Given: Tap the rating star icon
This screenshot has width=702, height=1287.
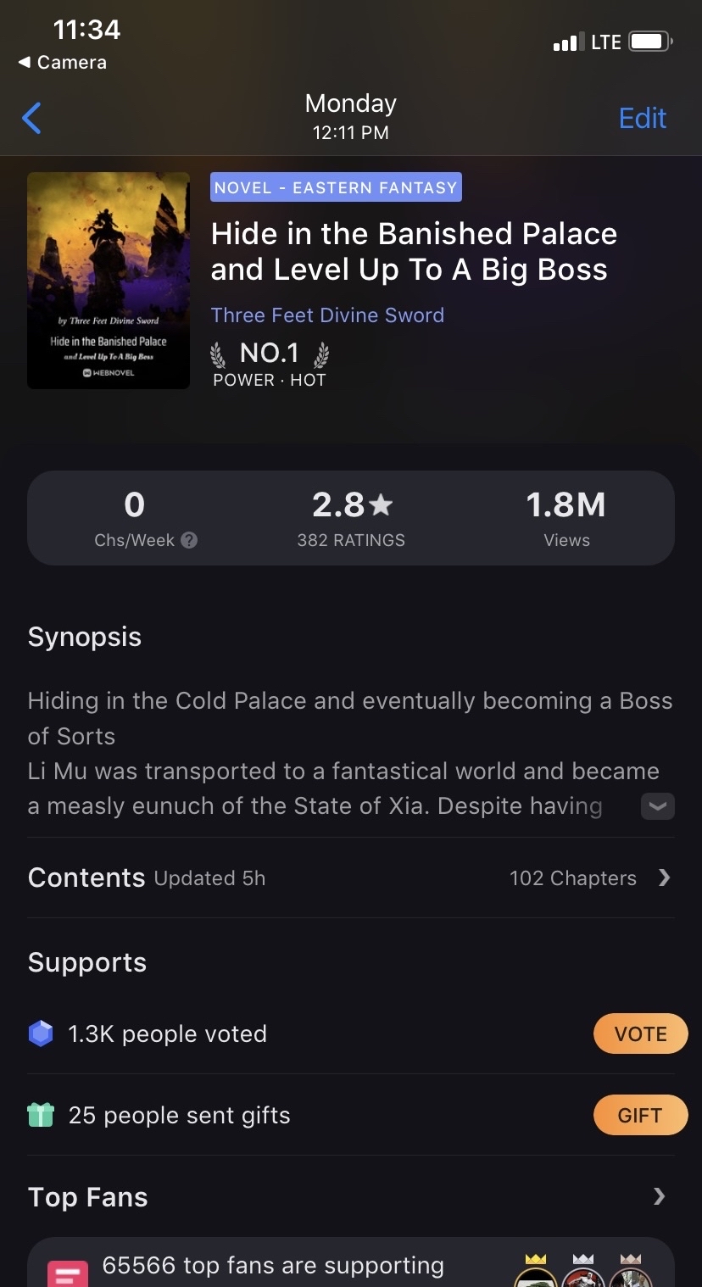Looking at the screenshot, I should point(382,505).
